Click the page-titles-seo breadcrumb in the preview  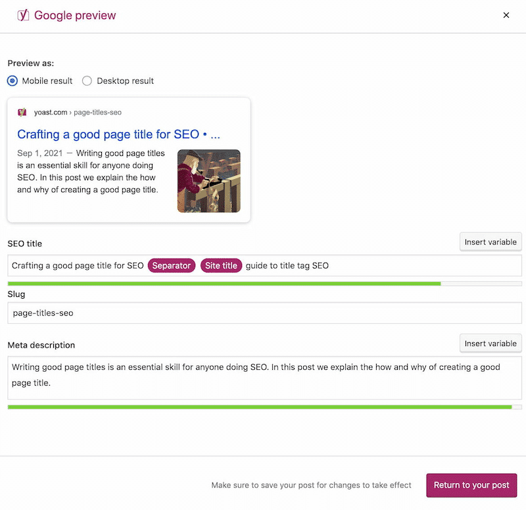coord(99,112)
